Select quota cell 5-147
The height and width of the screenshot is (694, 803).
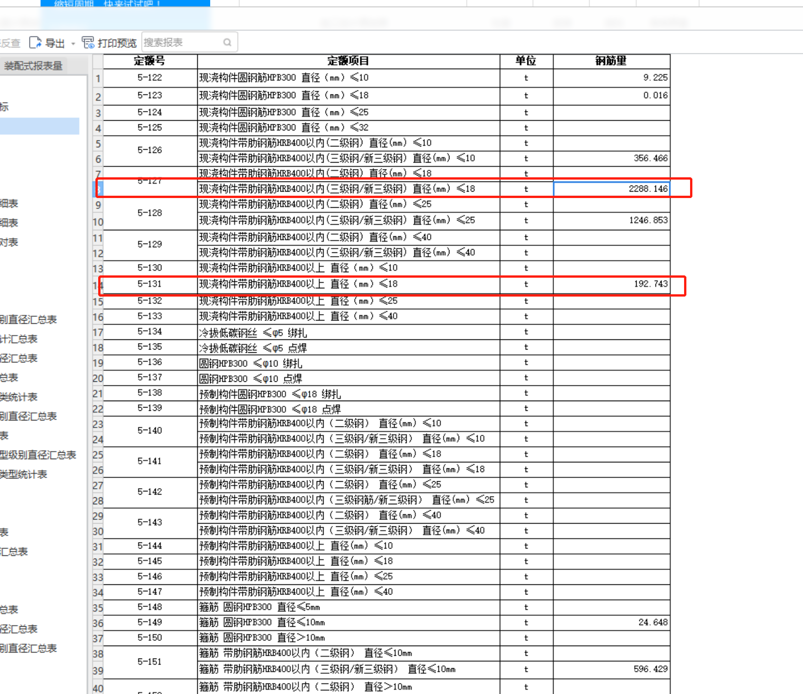(150, 592)
